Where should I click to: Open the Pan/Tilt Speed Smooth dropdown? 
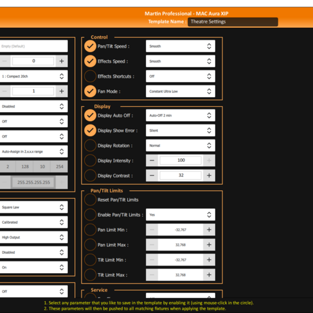(181, 46)
